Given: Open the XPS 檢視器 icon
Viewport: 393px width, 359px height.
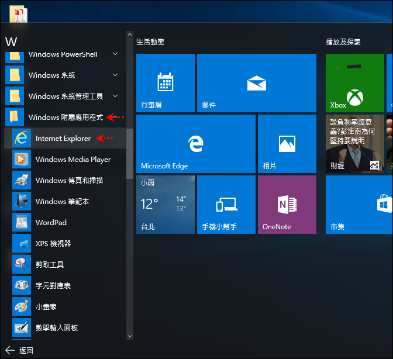Looking at the screenshot, I should (22, 243).
